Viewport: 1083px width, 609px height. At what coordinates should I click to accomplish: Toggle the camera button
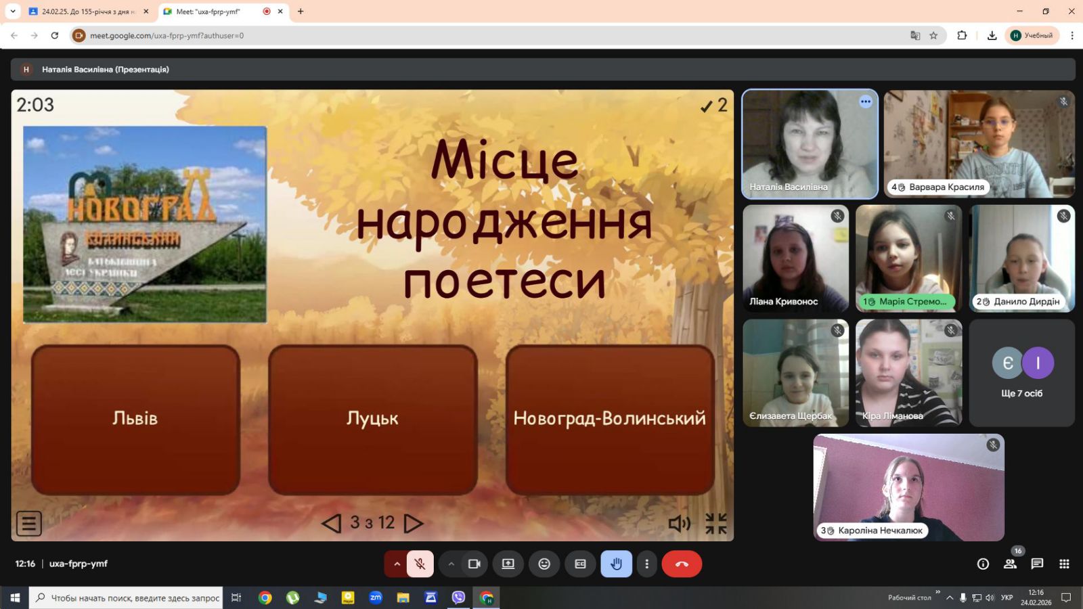click(x=474, y=564)
